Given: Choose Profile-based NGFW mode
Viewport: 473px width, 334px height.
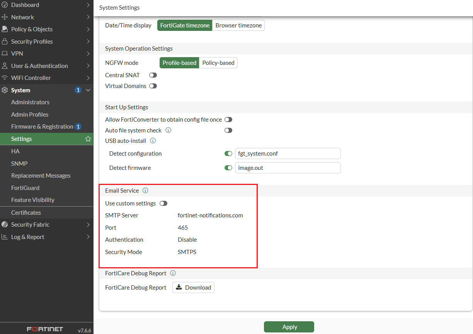Looking at the screenshot, I should pyautogui.click(x=179, y=63).
